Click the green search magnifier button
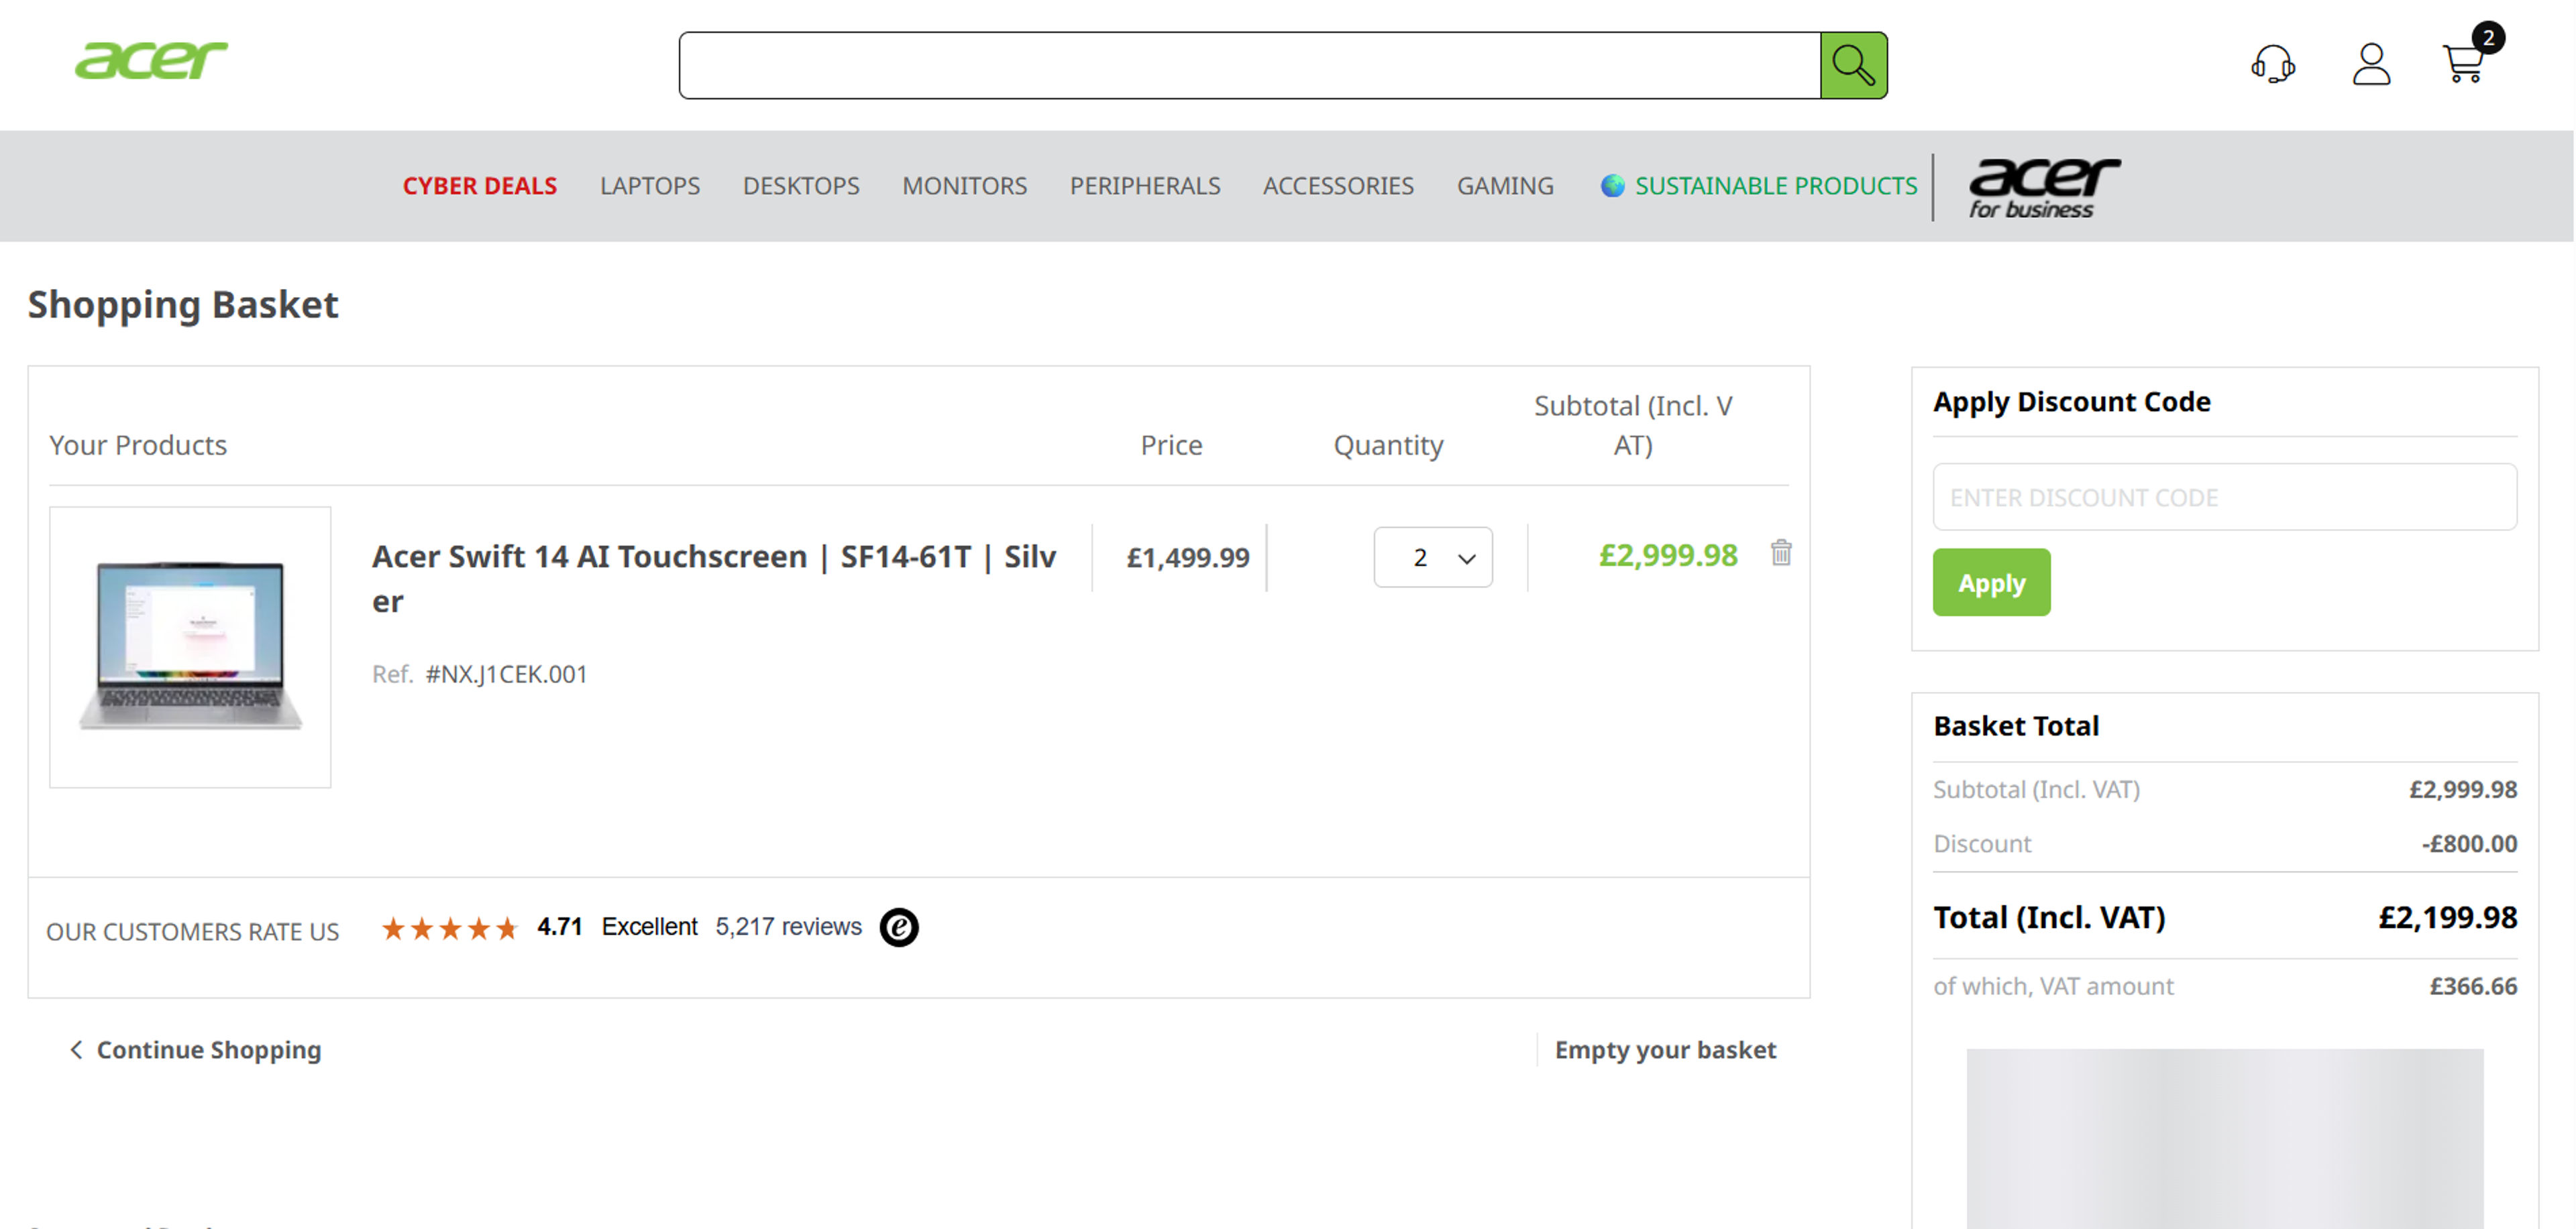 click(1853, 65)
